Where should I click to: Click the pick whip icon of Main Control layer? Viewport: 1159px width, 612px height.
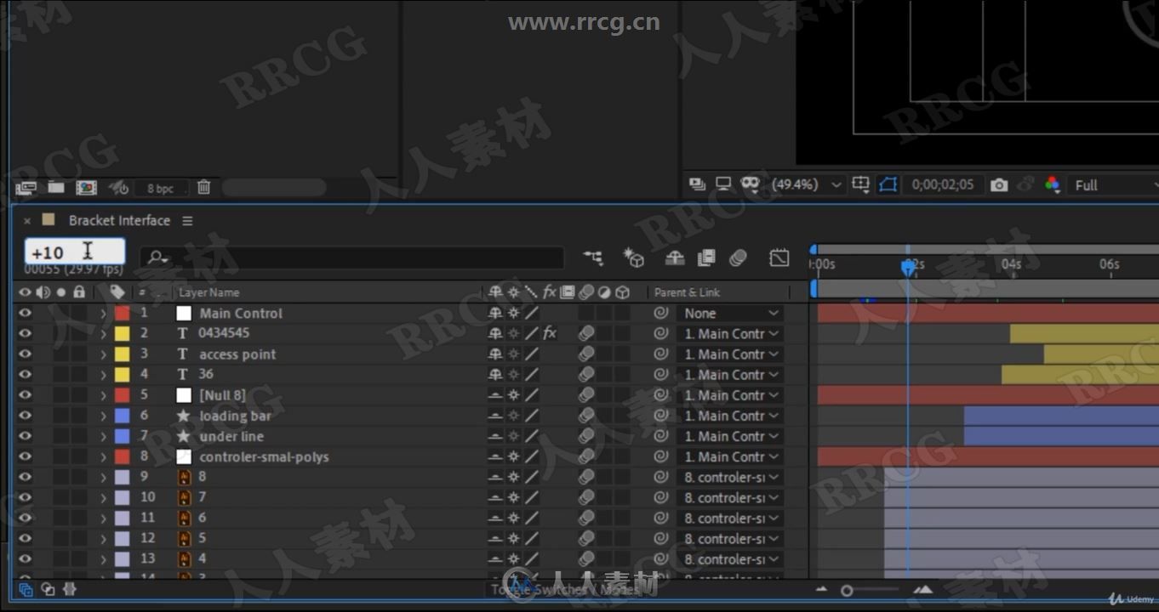coord(660,313)
